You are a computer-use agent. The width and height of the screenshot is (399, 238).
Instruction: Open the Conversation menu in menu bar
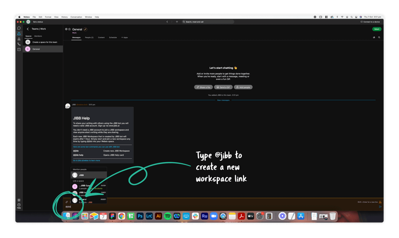76,17
